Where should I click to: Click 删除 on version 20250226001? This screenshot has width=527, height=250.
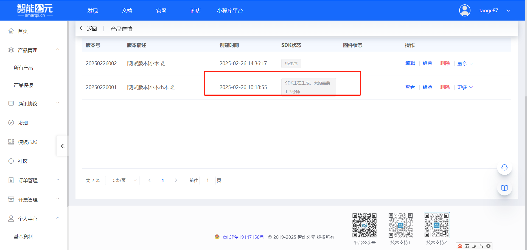coord(445,87)
